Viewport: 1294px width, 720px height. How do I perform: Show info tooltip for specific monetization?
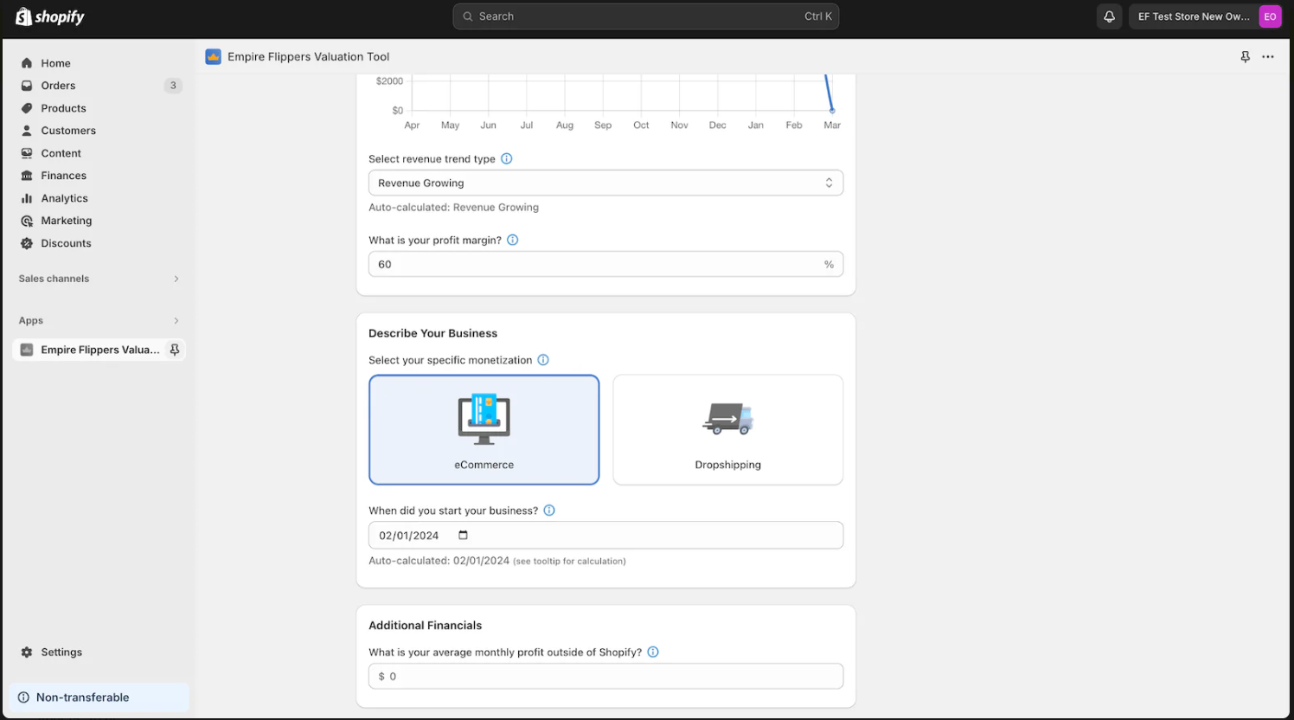[543, 360]
